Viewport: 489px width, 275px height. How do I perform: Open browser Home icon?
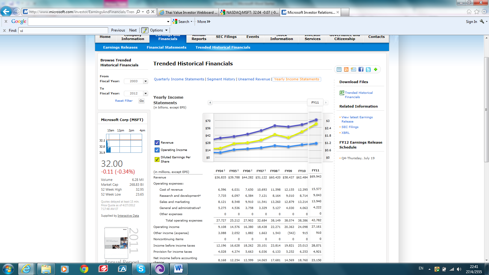coord(469,12)
